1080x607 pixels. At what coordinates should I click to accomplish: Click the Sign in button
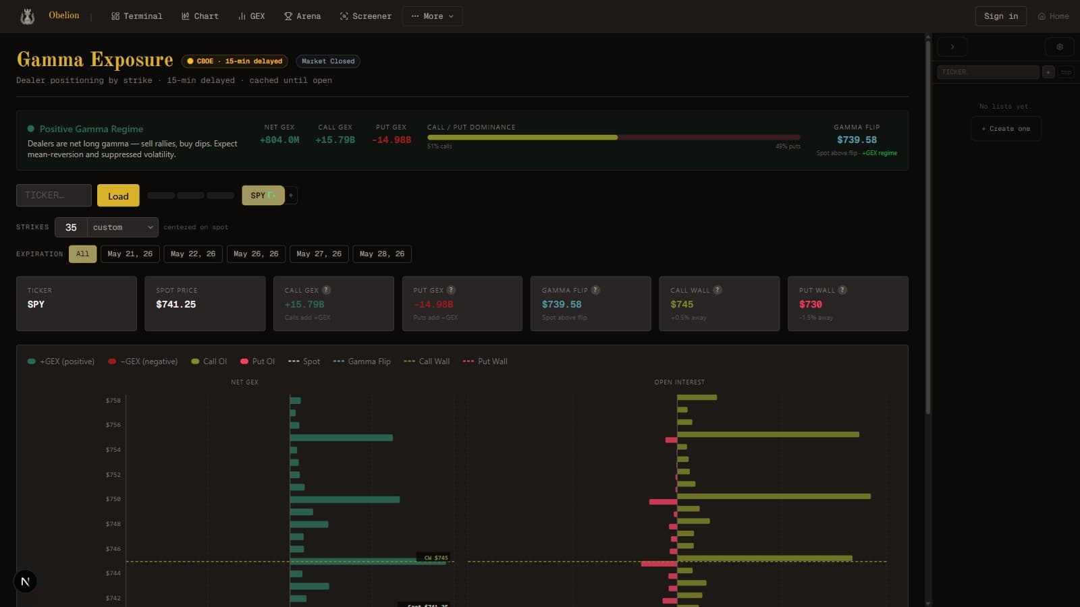click(x=1001, y=16)
